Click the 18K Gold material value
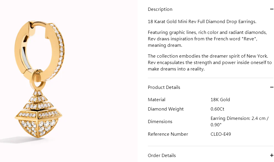The width and height of the screenshot is (274, 162). (220, 100)
